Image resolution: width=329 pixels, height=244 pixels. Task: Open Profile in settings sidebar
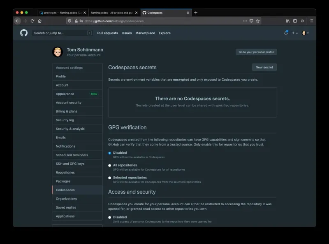click(x=77, y=76)
